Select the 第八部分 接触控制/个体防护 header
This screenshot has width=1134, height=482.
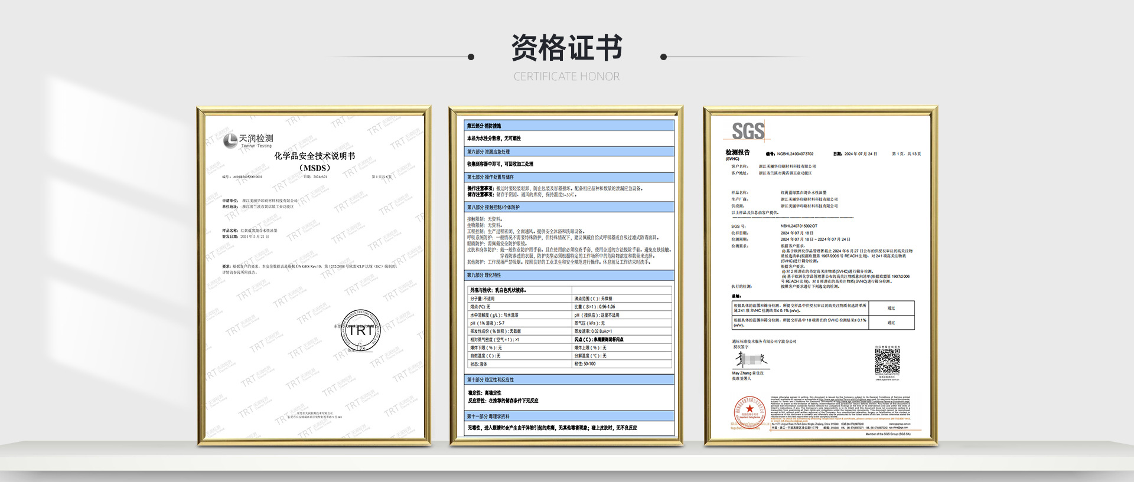[x=570, y=207]
